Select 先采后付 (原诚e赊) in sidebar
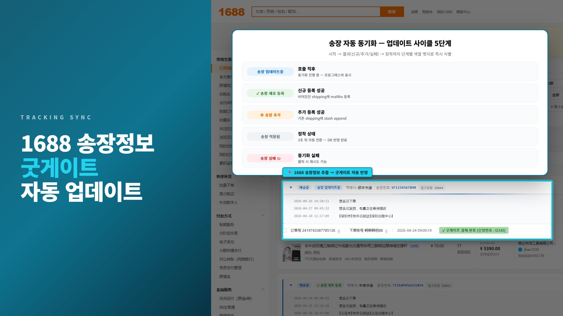 point(236,298)
